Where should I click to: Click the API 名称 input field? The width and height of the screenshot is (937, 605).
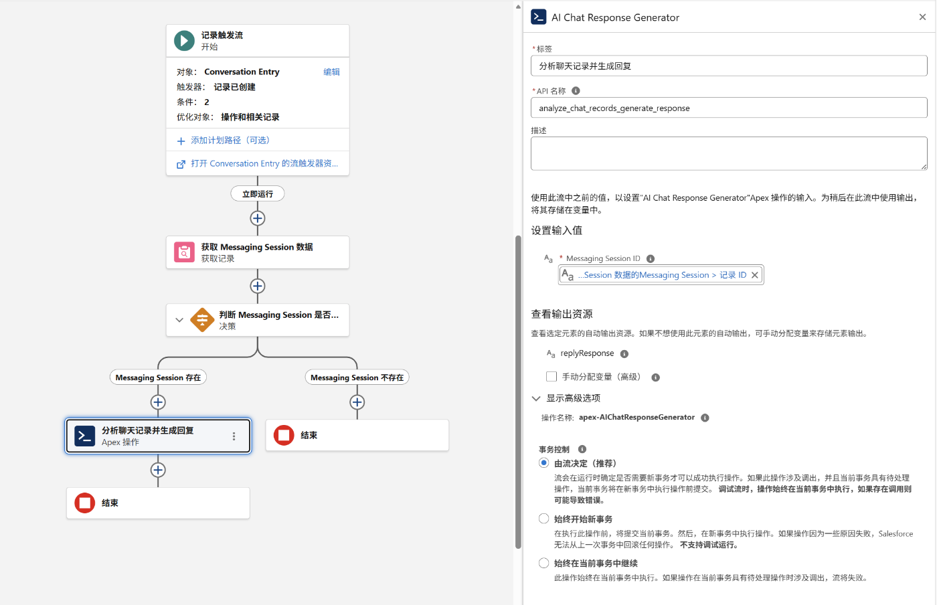pyautogui.click(x=729, y=108)
